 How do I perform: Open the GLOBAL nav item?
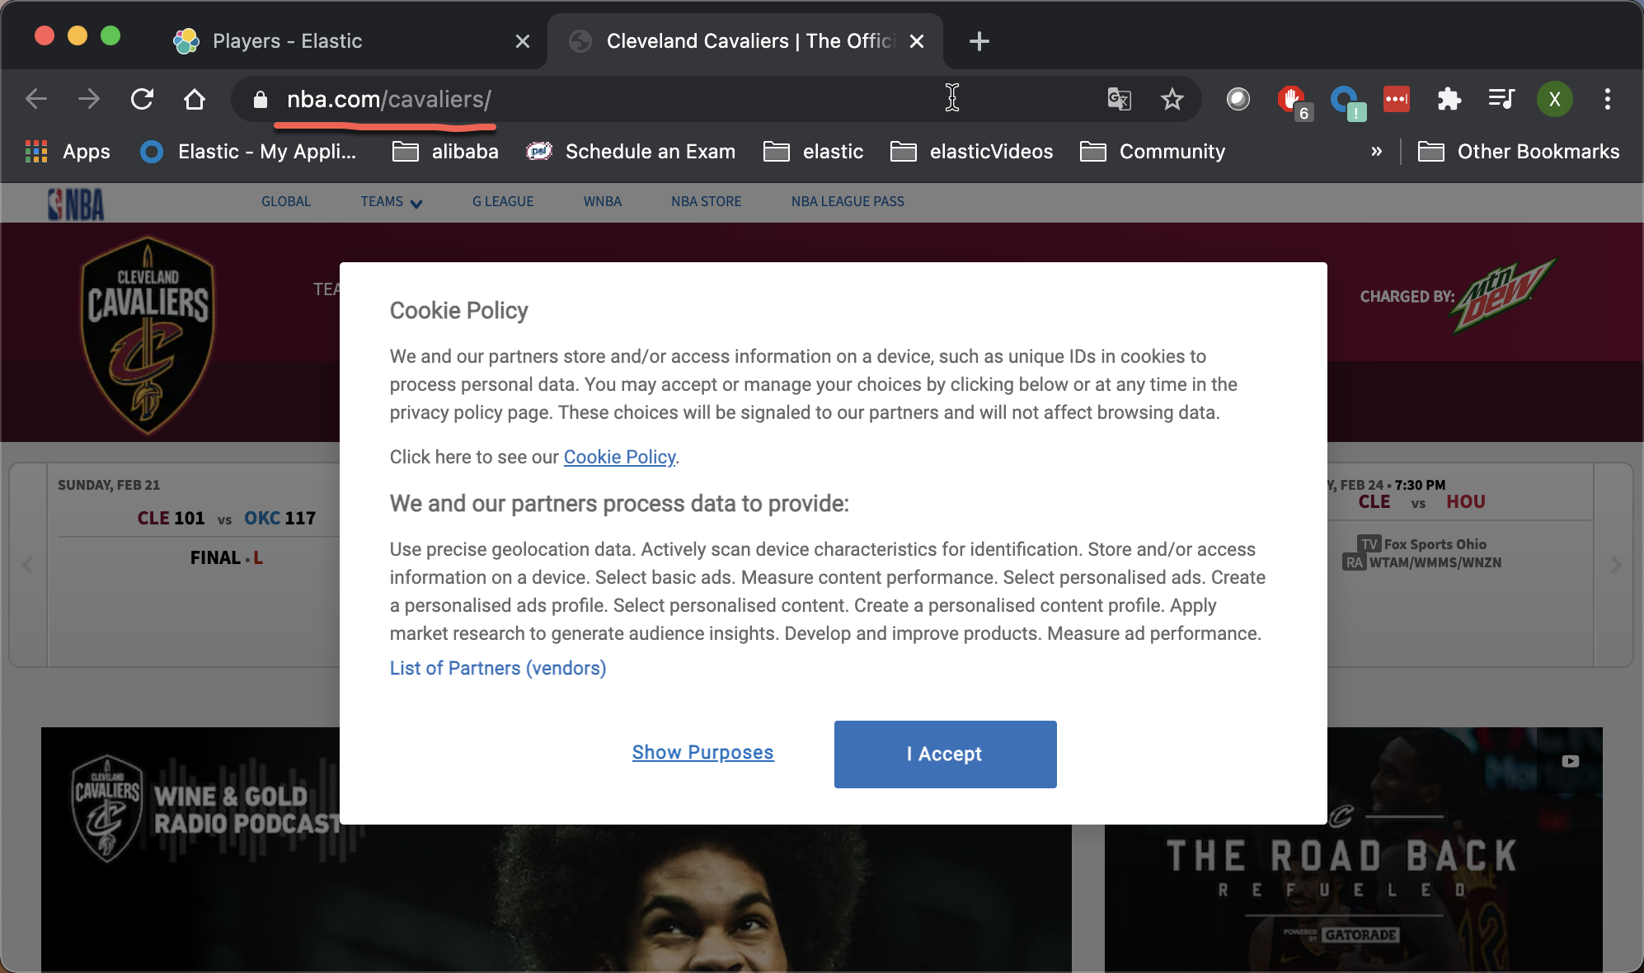[x=286, y=202]
